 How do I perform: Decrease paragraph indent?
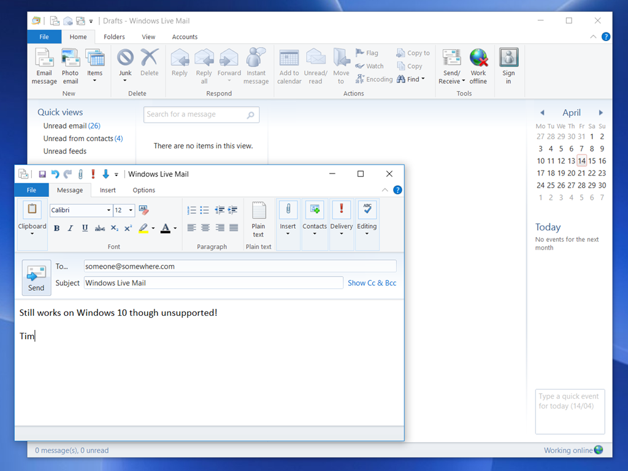point(220,210)
